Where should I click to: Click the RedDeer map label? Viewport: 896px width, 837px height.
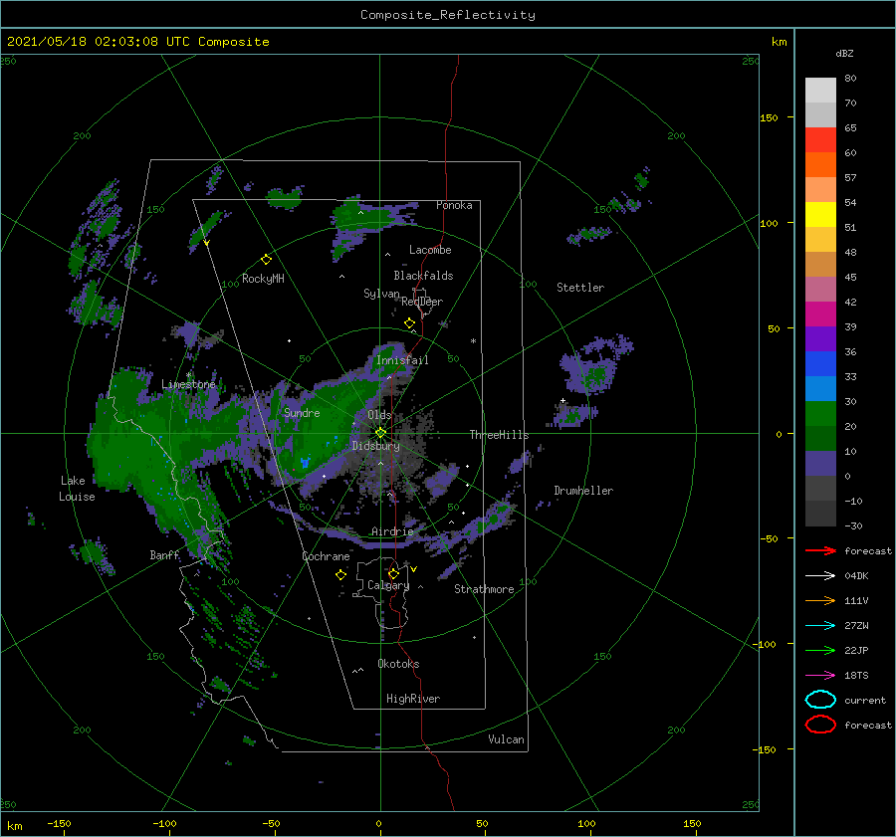pos(422,302)
